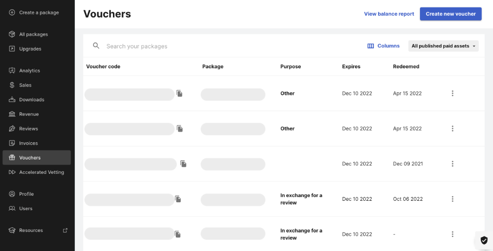Image resolution: width=493 pixels, height=251 pixels.
Task: Copy the first voucher code
Action: [180, 93]
